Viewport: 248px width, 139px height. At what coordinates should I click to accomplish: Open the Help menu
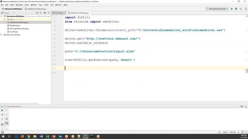[x=65, y=5]
